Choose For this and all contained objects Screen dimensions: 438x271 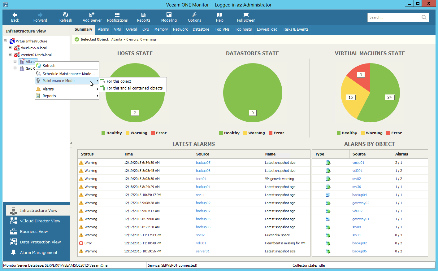(133, 88)
